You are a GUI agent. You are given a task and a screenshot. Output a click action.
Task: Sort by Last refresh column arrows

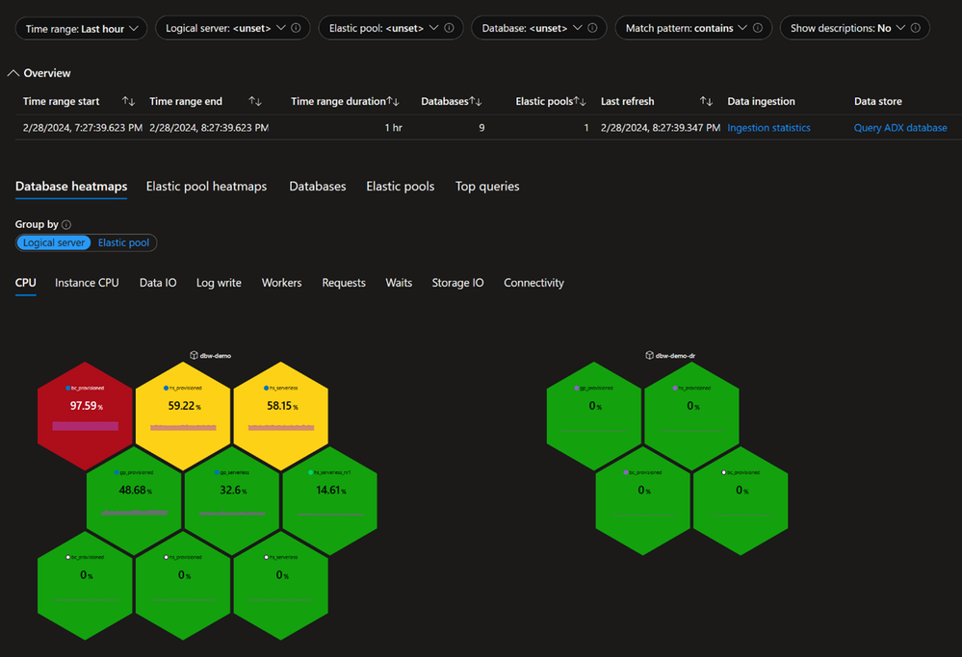coord(706,101)
